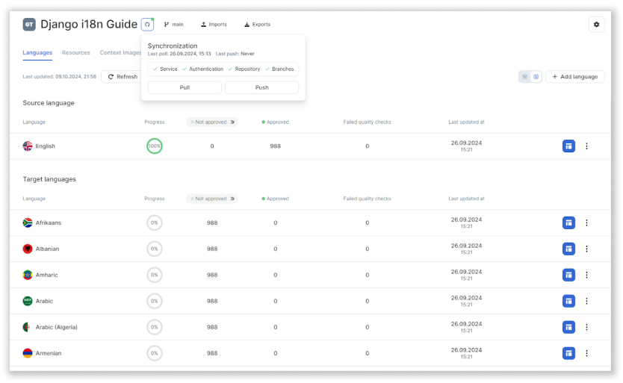The image size is (623, 383).
Task: Click the English 100% progress ring
Action: 155,146
